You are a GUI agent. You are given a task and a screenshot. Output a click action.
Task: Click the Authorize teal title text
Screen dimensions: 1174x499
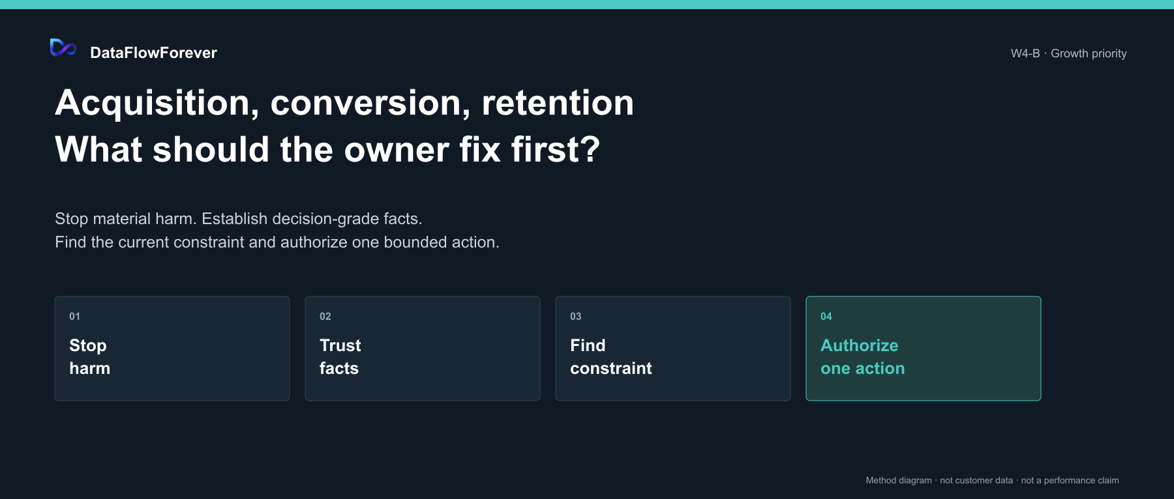click(860, 345)
